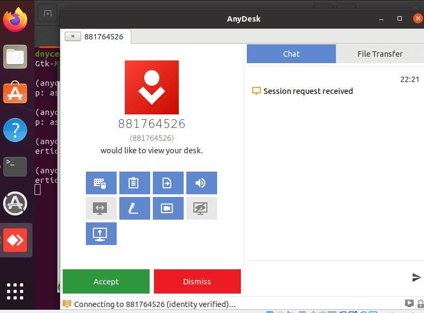Toggle whiteboard drawing permission
Screen dimensions: 424x313
(134, 208)
